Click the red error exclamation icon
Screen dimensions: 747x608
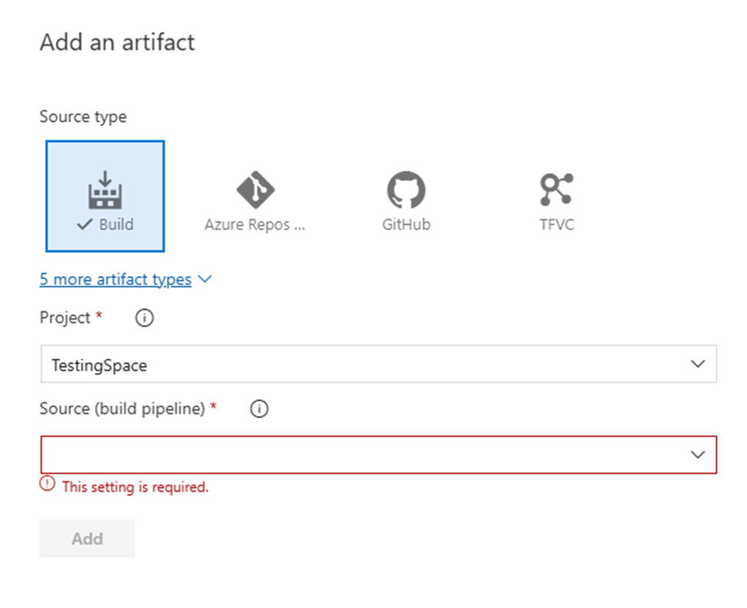point(48,484)
